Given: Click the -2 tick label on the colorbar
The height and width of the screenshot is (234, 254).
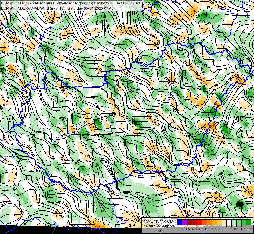Looking at the screenshot, I should tap(212, 229).
